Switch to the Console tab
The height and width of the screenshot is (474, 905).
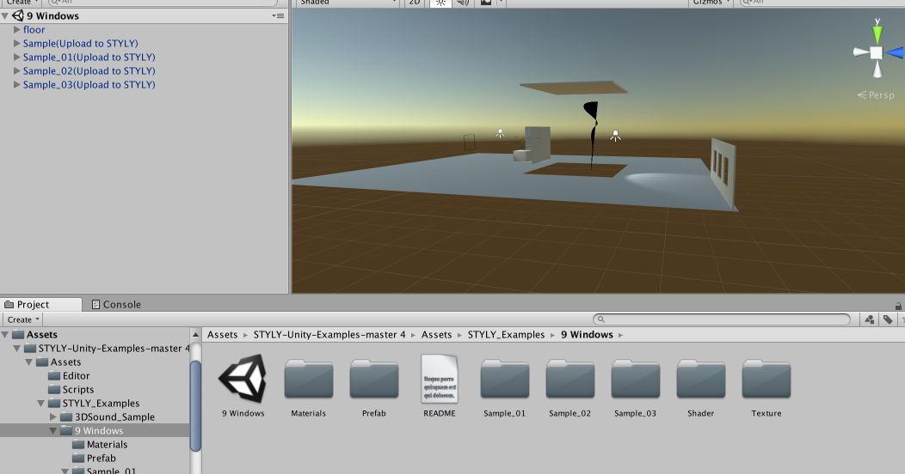(x=117, y=304)
